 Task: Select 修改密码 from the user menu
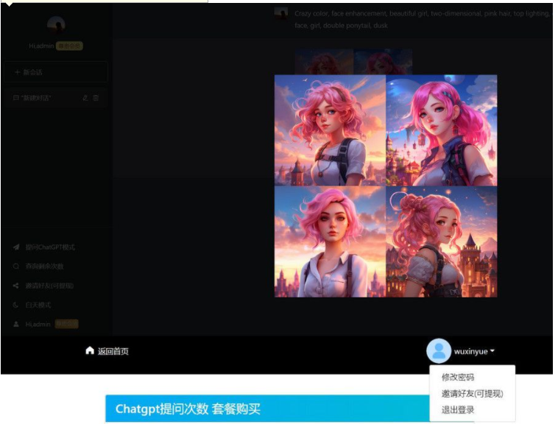[x=458, y=378]
